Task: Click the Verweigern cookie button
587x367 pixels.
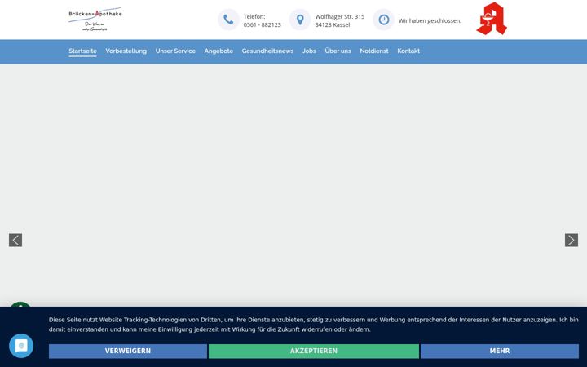Action: coord(128,351)
